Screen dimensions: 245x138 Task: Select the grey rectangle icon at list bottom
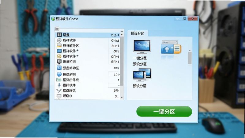59,96
